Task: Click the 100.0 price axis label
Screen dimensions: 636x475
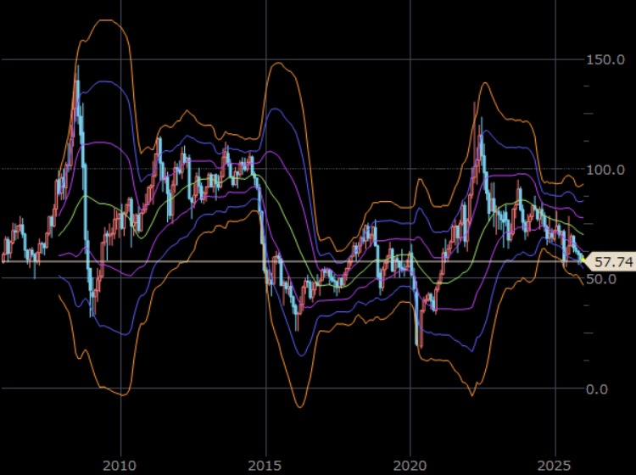Action: point(606,170)
